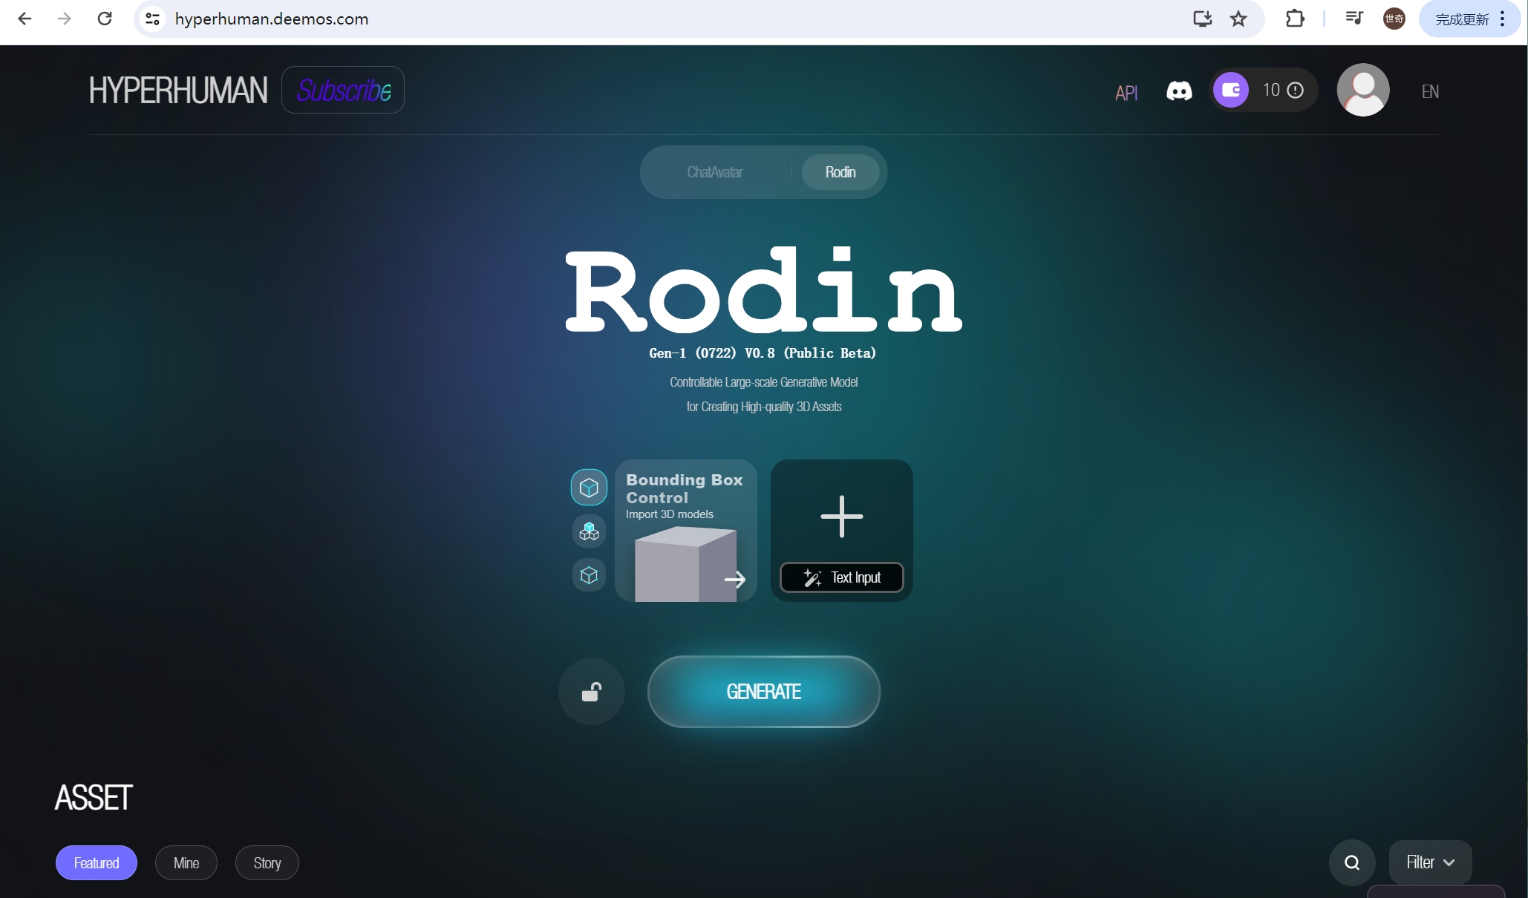Image resolution: width=1528 pixels, height=898 pixels.
Task: Click the asset search magnifier icon
Action: (x=1352, y=862)
